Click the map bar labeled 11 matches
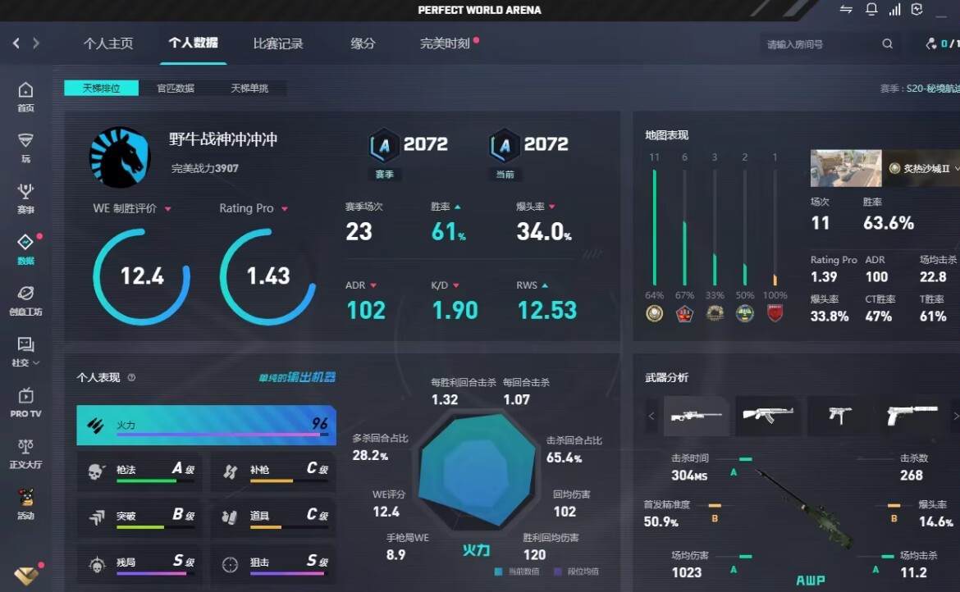960x592 pixels. [655, 227]
